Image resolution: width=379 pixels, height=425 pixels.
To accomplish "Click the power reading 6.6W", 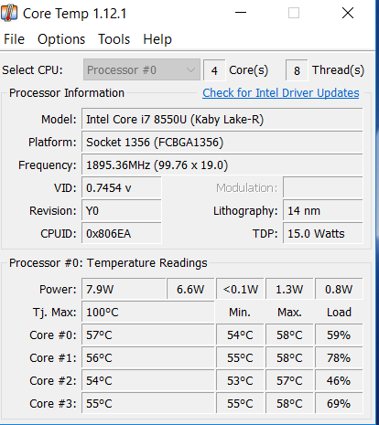I will [x=190, y=289].
